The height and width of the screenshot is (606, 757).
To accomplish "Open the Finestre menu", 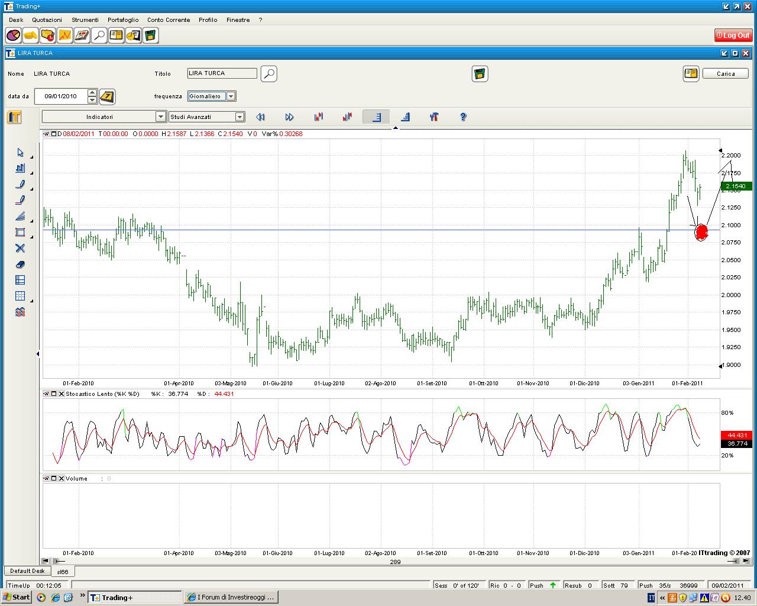I will tap(238, 20).
